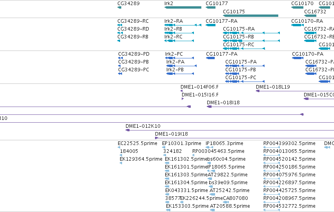Open the EP10301.3prime EST
Image resolution: width=334 pixels, height=212 pixels.
[x=181, y=143]
